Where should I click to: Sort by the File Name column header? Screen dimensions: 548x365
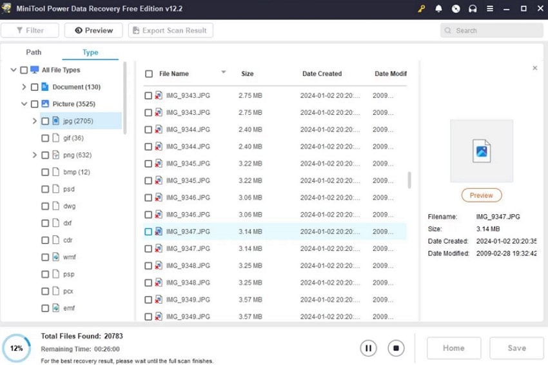(173, 74)
